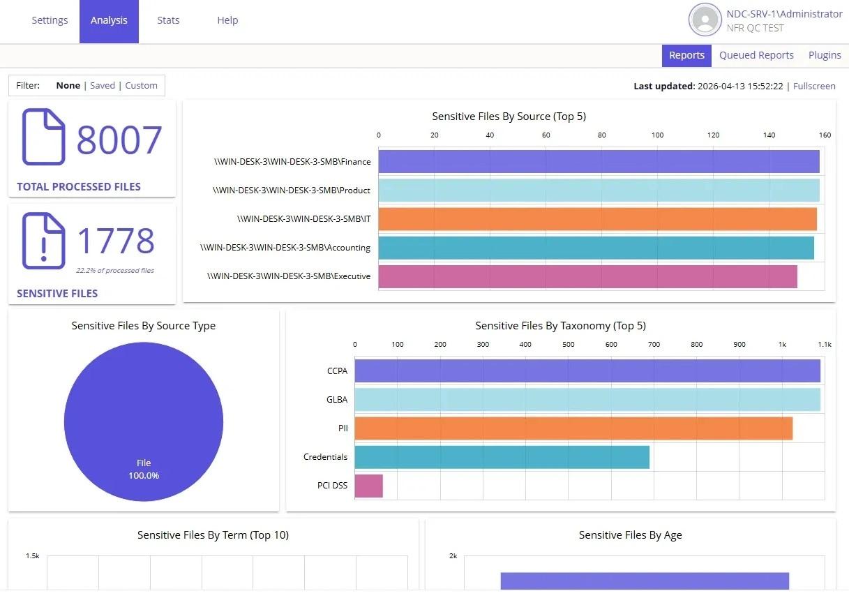Click the \\WIN-DESK-3\WIN-DESK-3-SMB\Finance label

(x=292, y=162)
